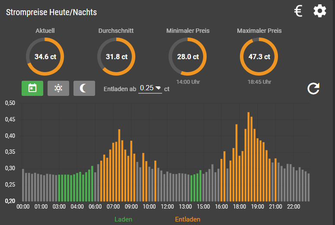Click the Euro currency icon
This screenshot has height=225, width=335.
pos(298,11)
